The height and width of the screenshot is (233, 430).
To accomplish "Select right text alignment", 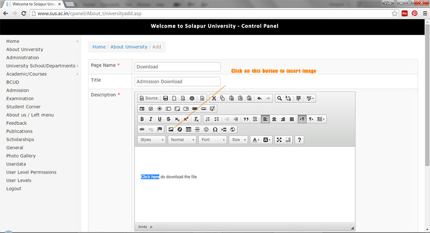I will [283, 119].
